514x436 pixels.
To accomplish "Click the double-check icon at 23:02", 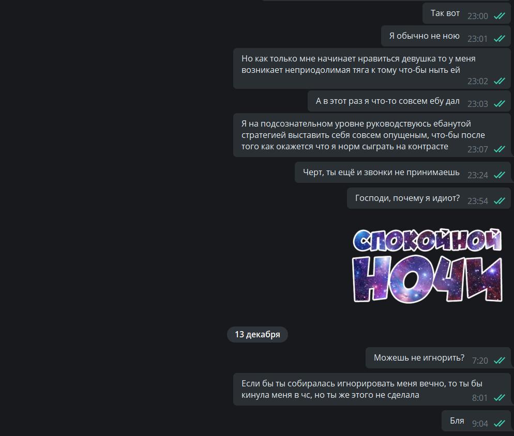I will click(x=499, y=81).
